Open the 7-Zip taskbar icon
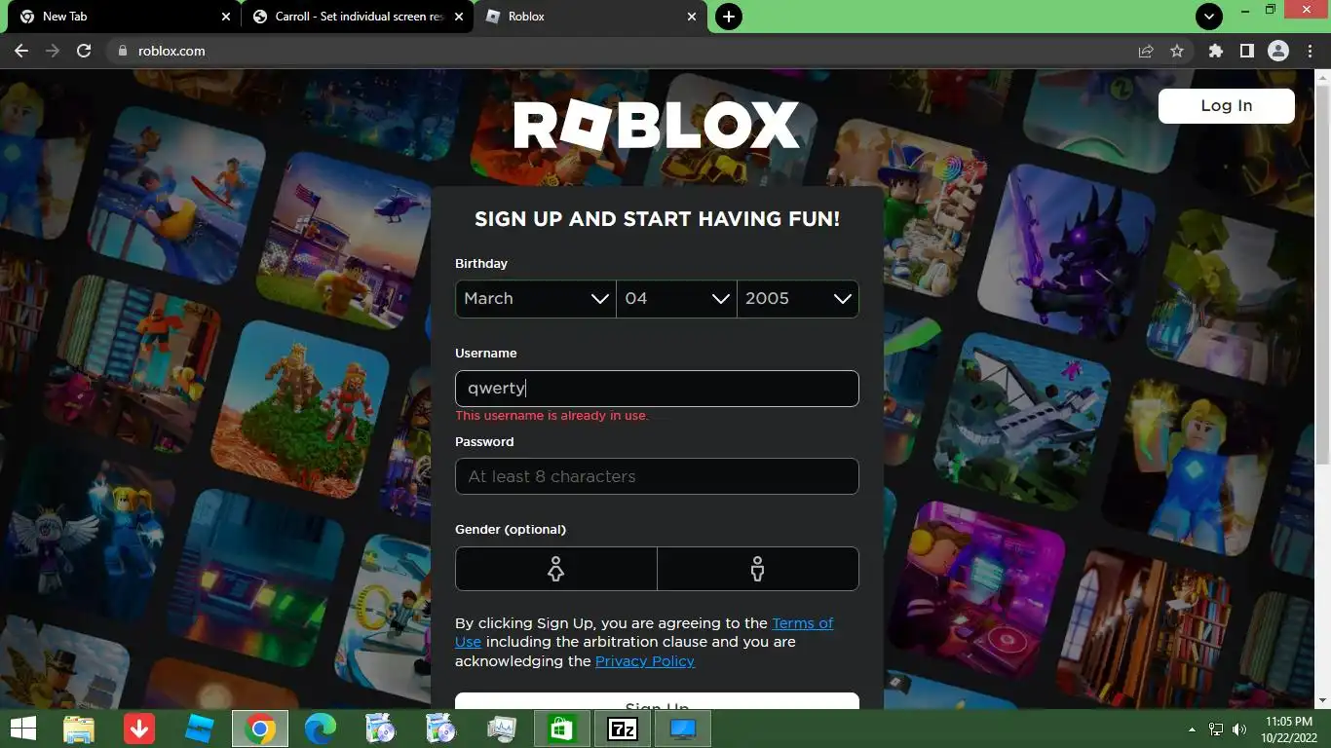 623,729
